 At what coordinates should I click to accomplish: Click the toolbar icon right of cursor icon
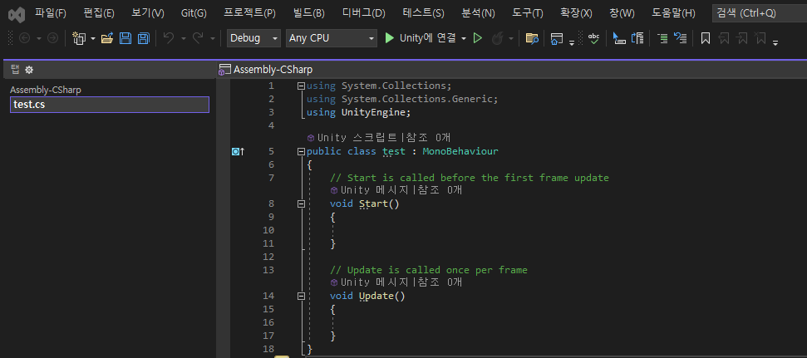(637, 38)
